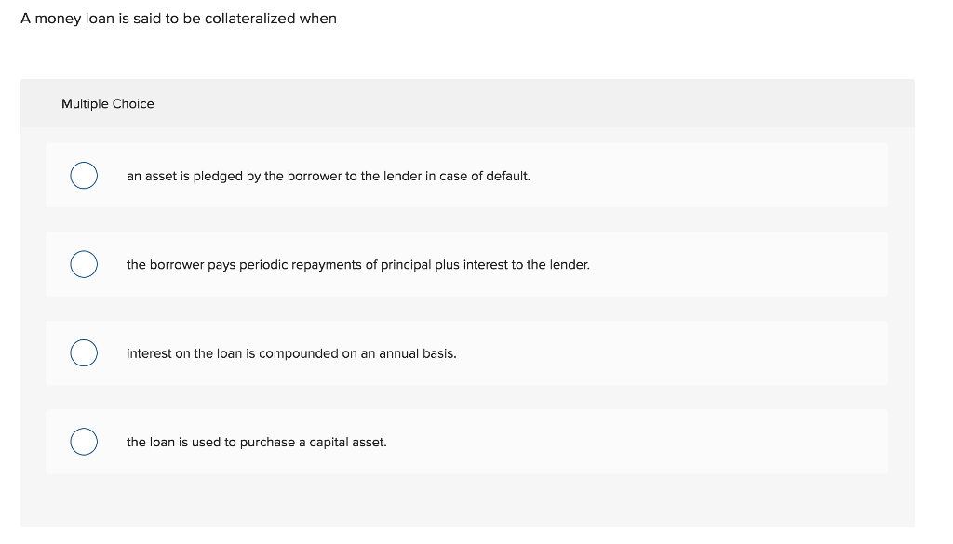Viewport: 953px width, 544px height.
Task: Select the radio button for the first answer option
Action: click(83, 175)
